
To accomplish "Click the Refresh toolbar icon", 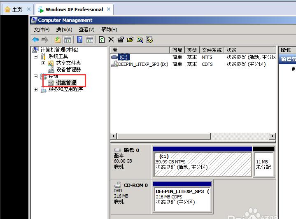I will (102, 40).
